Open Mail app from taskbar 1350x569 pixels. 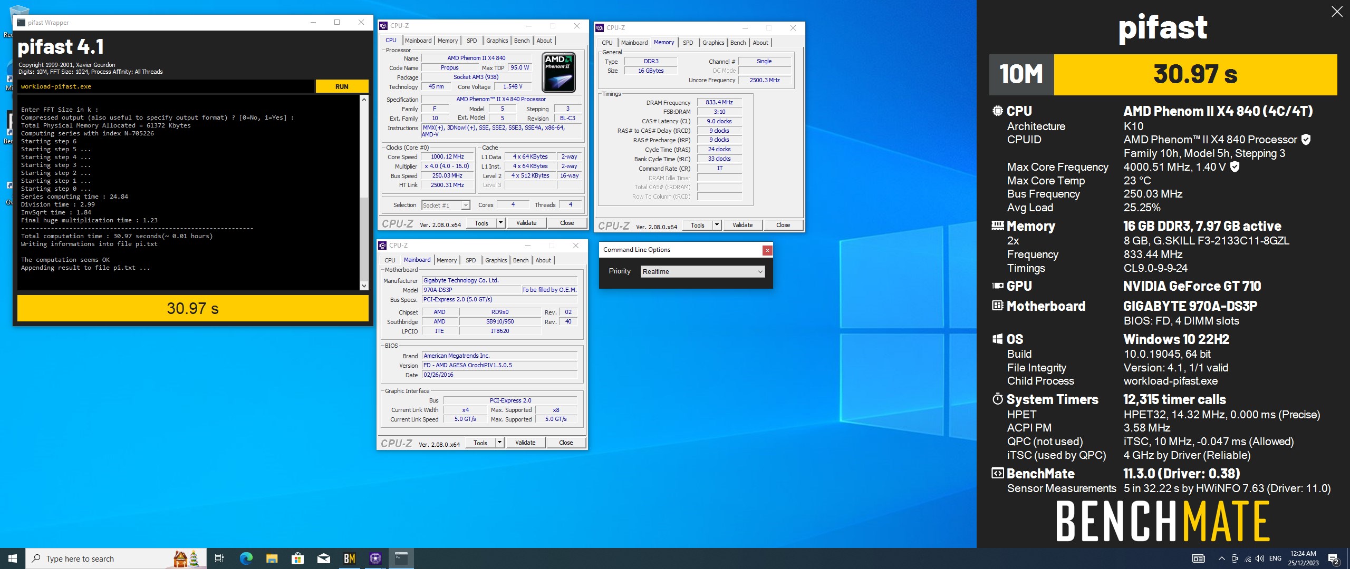tap(324, 558)
